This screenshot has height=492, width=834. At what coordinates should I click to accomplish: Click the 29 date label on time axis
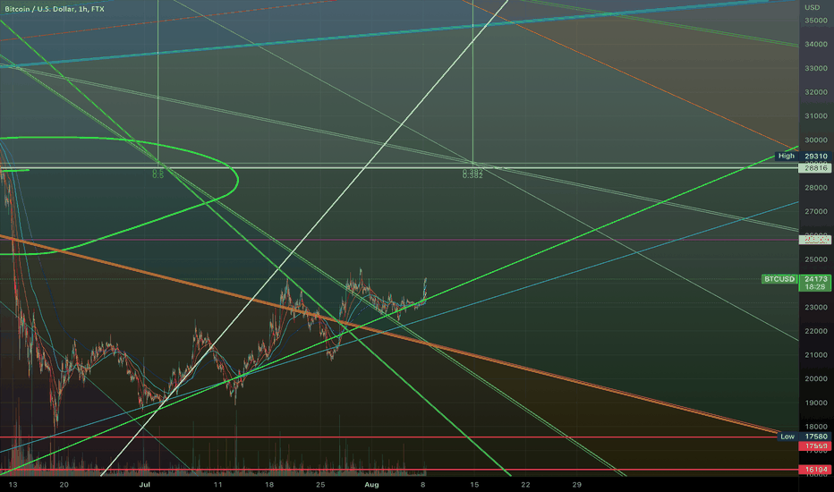pyautogui.click(x=576, y=485)
